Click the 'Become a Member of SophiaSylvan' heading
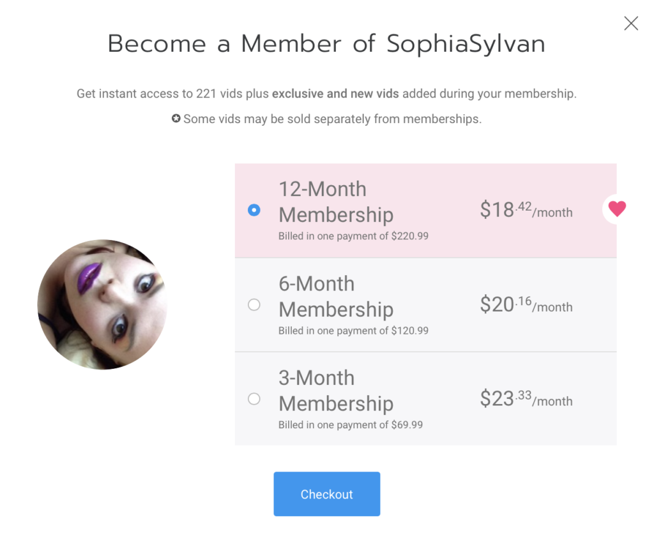 (326, 44)
